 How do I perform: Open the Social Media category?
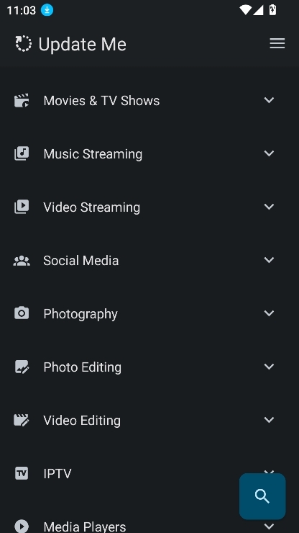[149, 261]
